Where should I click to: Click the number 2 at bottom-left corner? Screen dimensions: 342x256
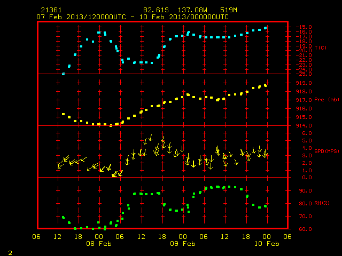click(x=10, y=253)
